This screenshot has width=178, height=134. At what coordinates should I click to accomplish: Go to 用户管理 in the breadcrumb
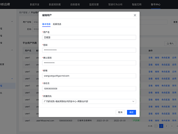coord(23,12)
